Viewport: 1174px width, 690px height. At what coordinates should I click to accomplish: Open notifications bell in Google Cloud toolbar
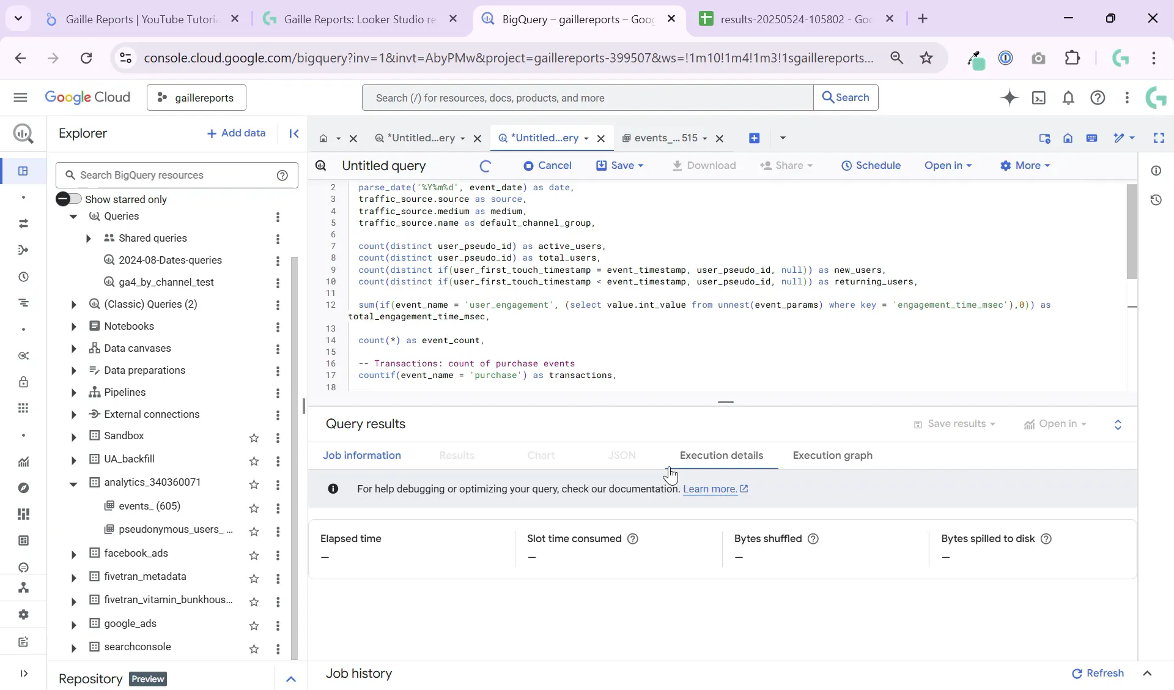click(1069, 98)
